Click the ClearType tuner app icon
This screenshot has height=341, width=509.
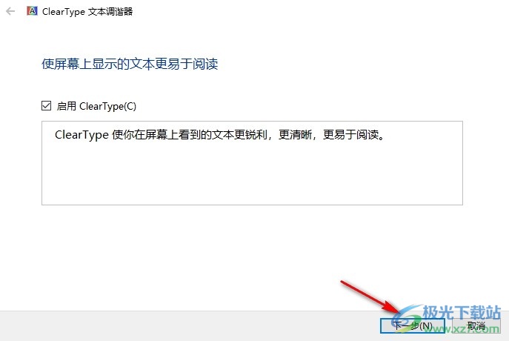(32, 11)
